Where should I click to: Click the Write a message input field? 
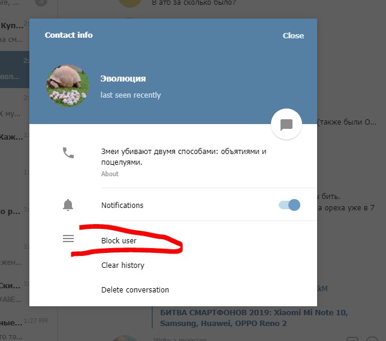246,339
